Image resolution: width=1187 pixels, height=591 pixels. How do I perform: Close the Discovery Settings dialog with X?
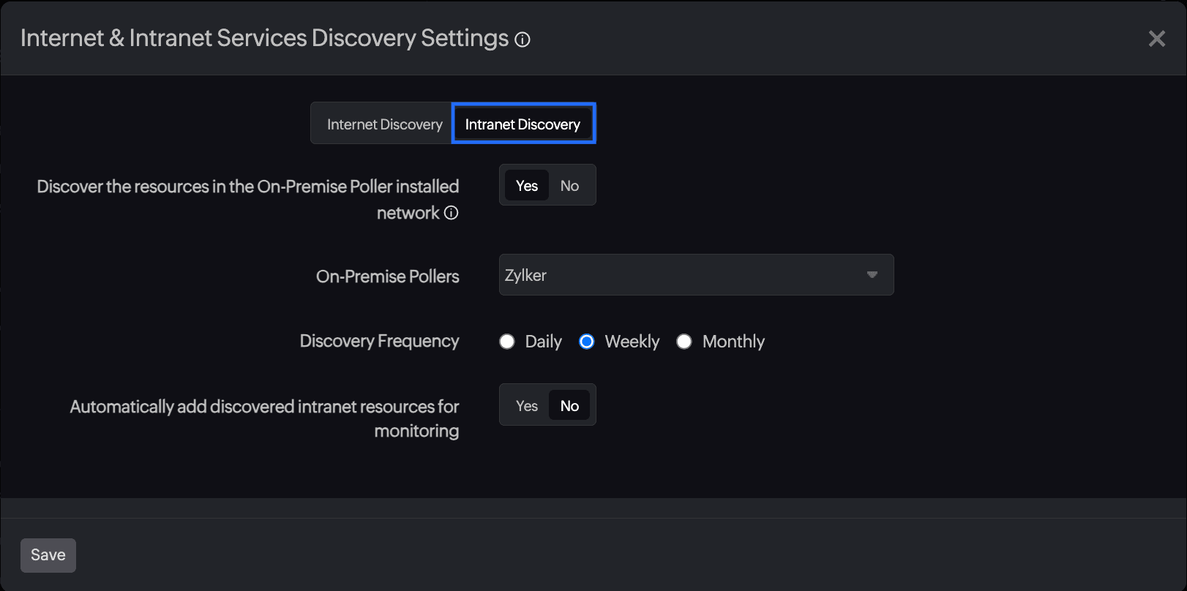pyautogui.click(x=1156, y=39)
